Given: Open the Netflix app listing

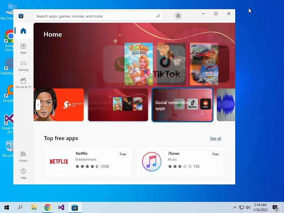Looking at the screenshot, I should coord(88,162).
